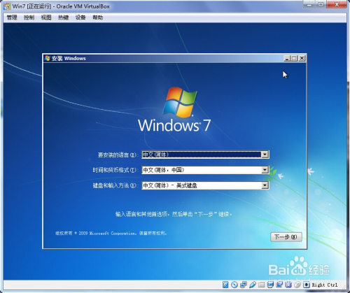Click the hard disk activity status icon

point(225,285)
